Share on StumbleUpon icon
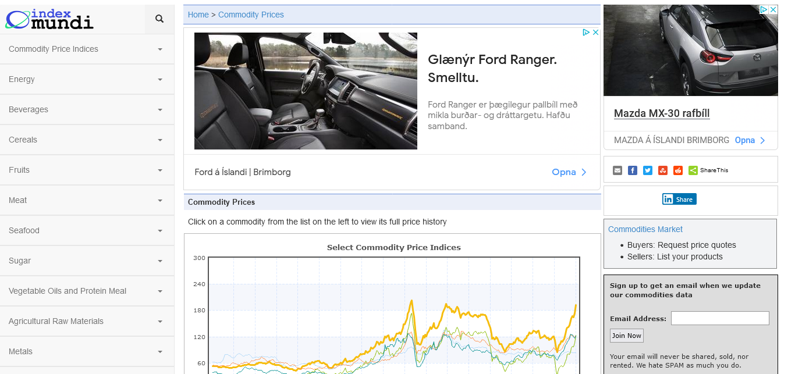The height and width of the screenshot is (374, 795). (663, 170)
